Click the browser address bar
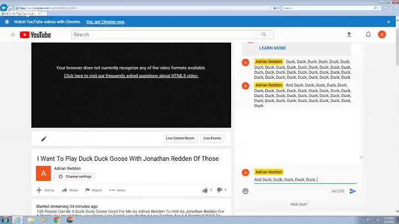Screen dimensions: 399x224 click(x=144, y=8)
